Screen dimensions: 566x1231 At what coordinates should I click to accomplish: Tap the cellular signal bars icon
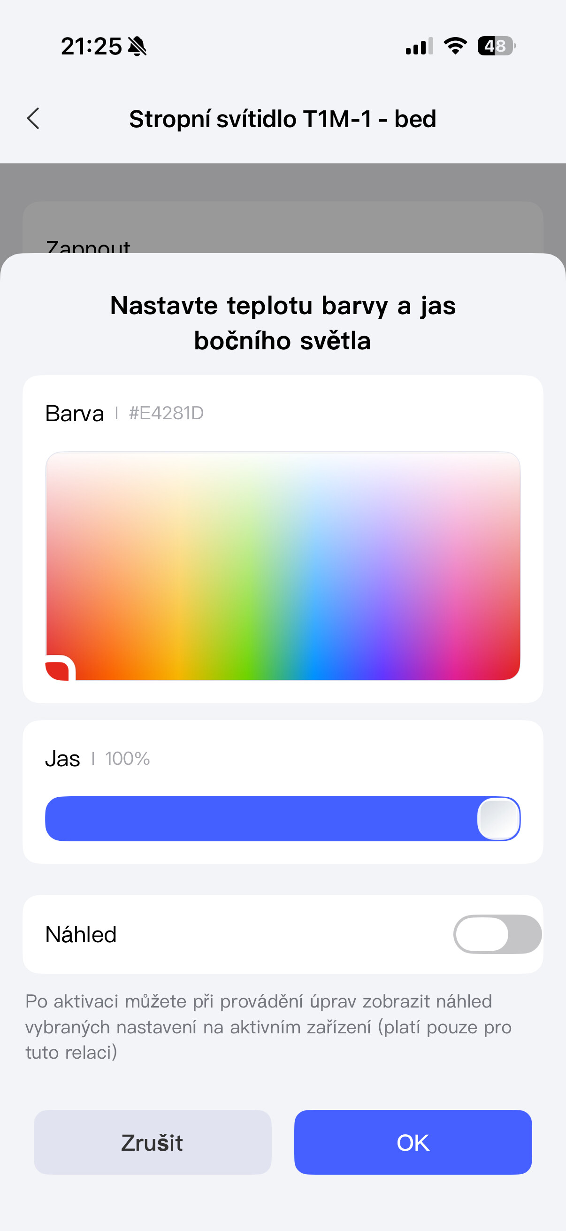[x=419, y=46]
